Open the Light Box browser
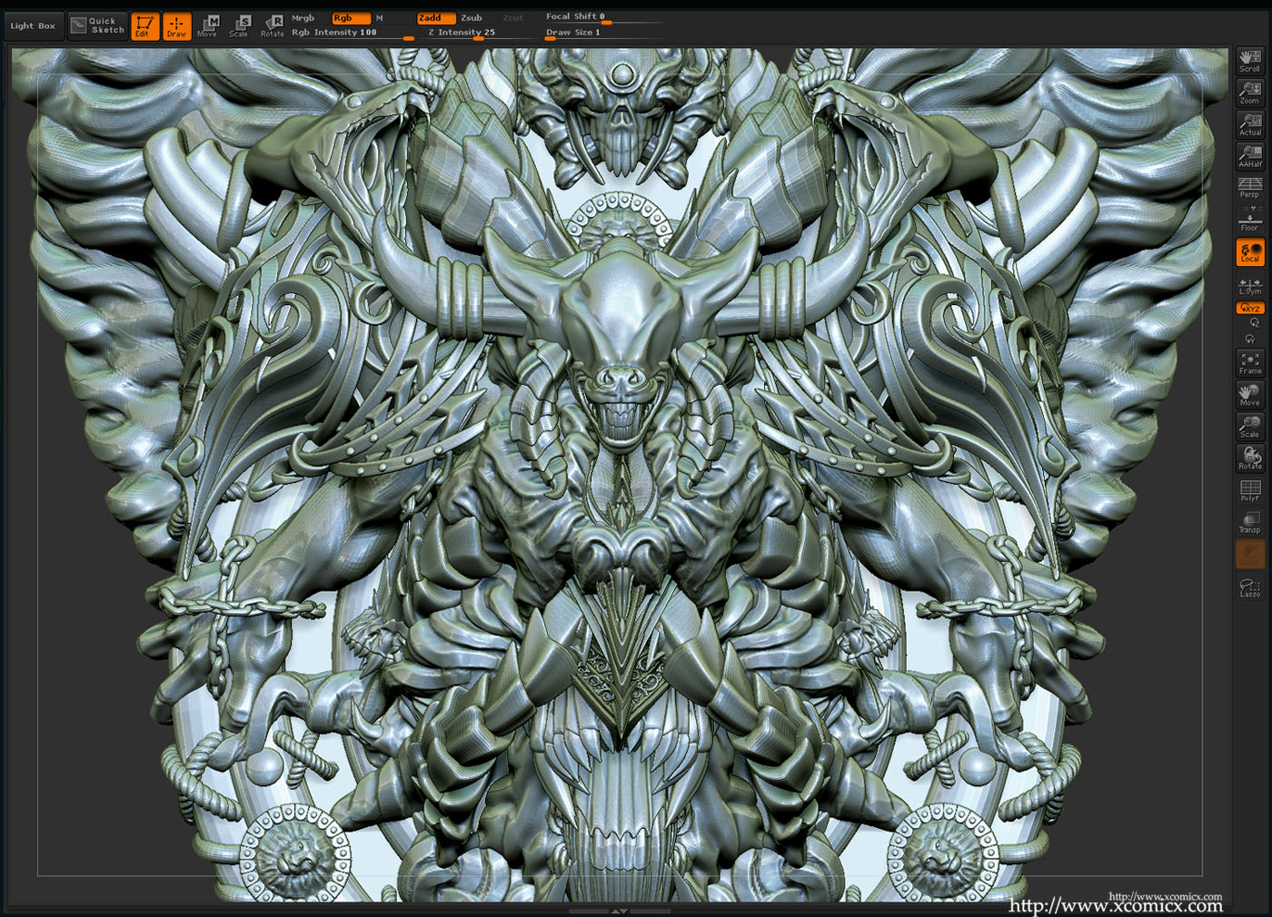The height and width of the screenshot is (917, 1272). click(x=33, y=26)
